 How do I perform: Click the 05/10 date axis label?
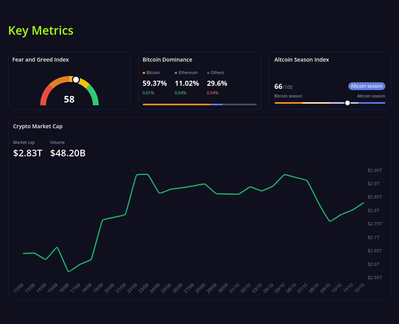(280, 288)
